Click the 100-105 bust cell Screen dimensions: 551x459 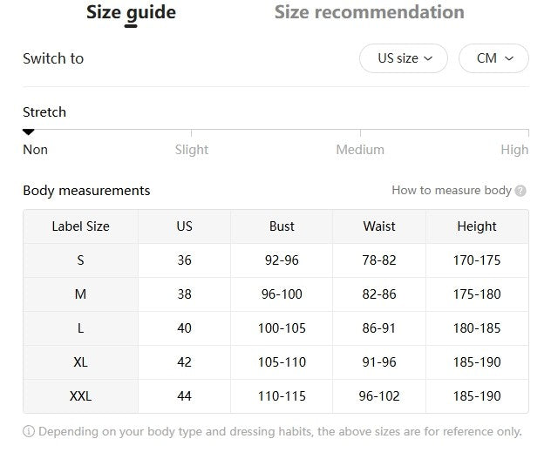pos(282,328)
